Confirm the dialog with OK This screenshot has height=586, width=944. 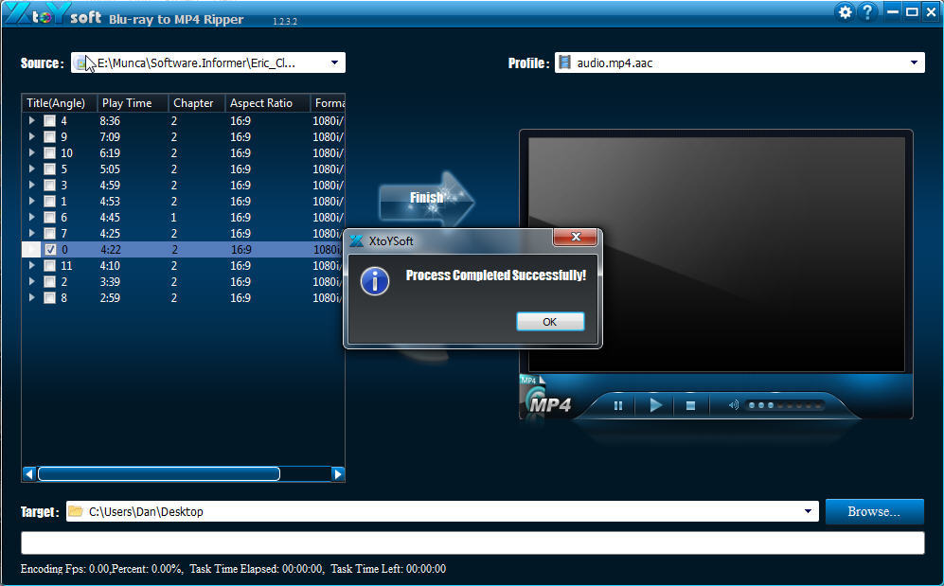(x=550, y=321)
